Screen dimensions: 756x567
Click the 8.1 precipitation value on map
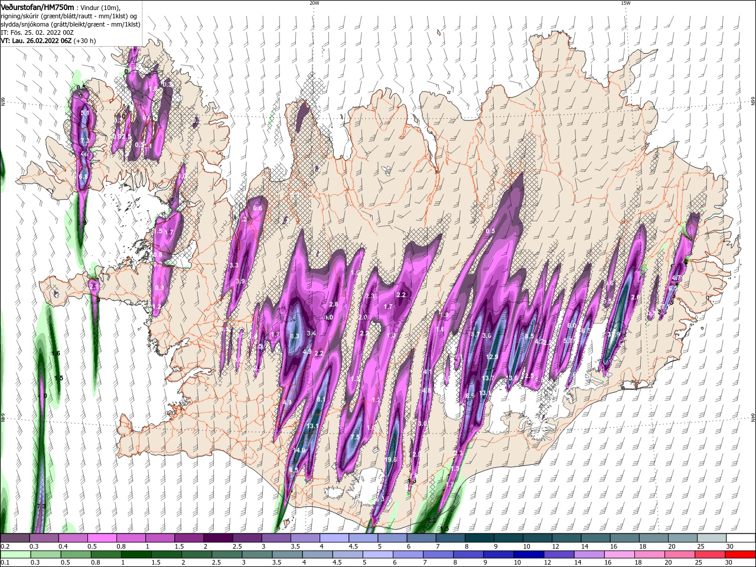pos(321,400)
